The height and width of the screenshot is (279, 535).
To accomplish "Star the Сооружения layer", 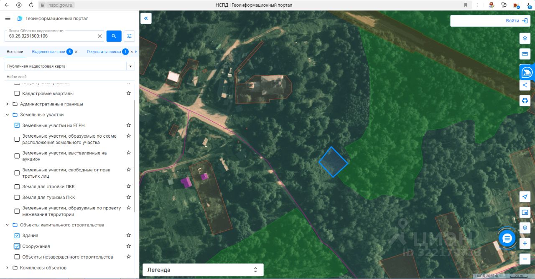I will 129,246.
